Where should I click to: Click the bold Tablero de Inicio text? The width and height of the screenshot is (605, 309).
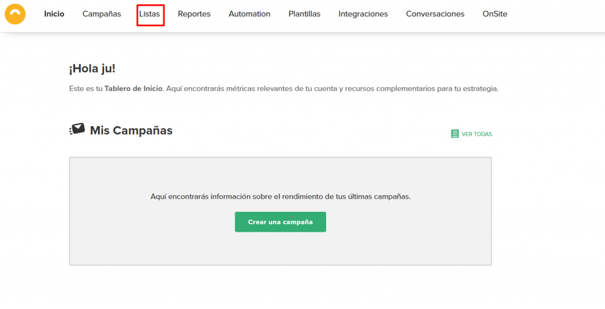click(134, 88)
